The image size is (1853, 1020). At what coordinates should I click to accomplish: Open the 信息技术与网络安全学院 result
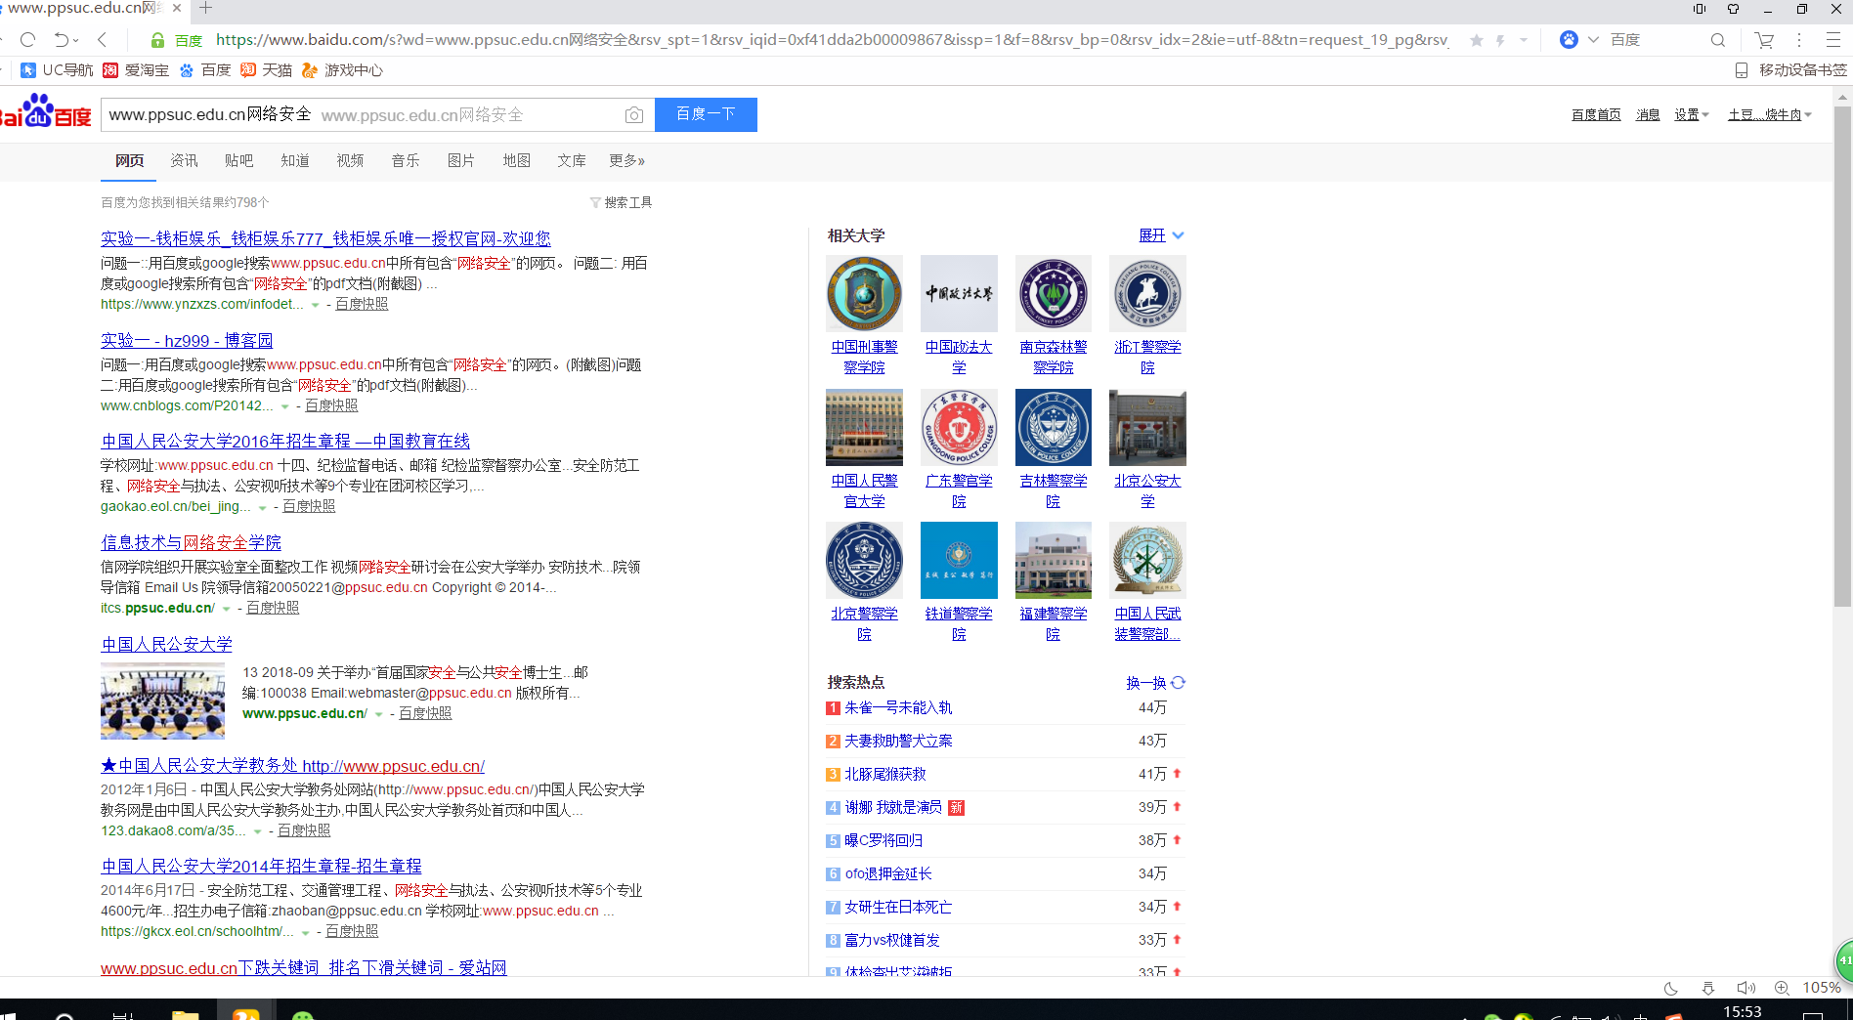(x=191, y=542)
